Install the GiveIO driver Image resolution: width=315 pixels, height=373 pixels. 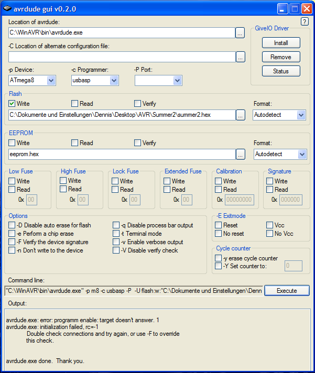[x=281, y=43]
